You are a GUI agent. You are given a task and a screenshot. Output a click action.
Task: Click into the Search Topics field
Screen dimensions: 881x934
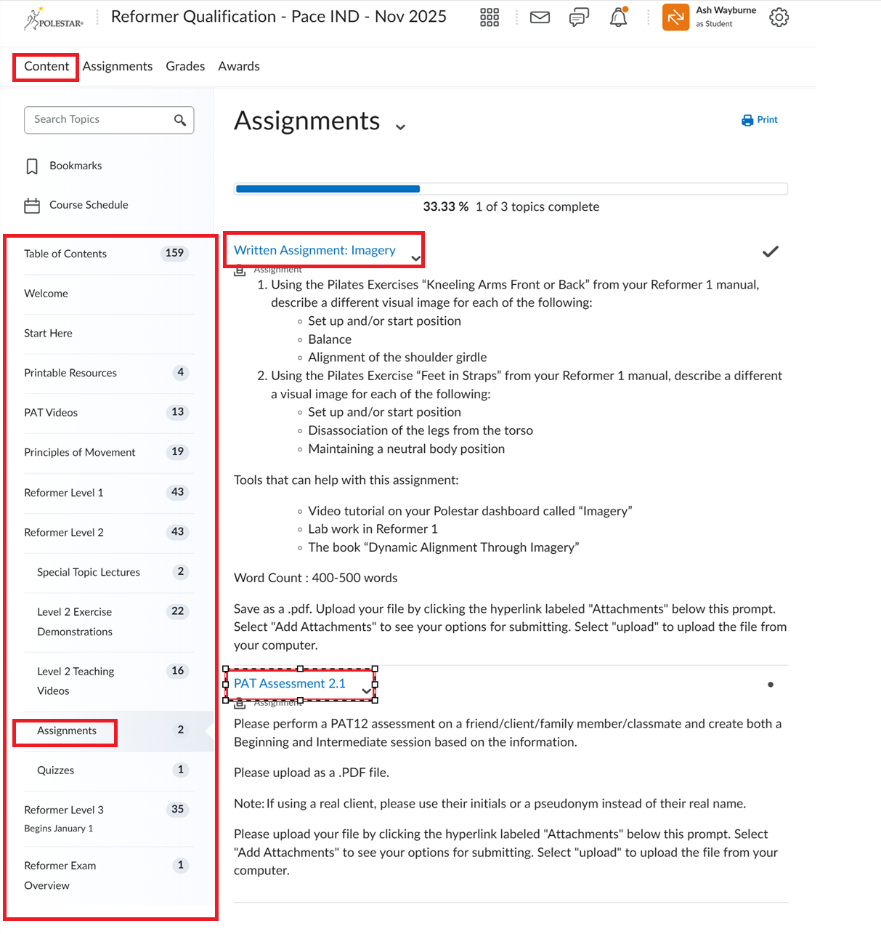point(98,120)
